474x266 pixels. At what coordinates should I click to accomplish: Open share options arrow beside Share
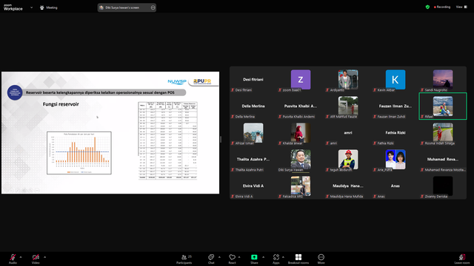pyautogui.click(x=264, y=257)
